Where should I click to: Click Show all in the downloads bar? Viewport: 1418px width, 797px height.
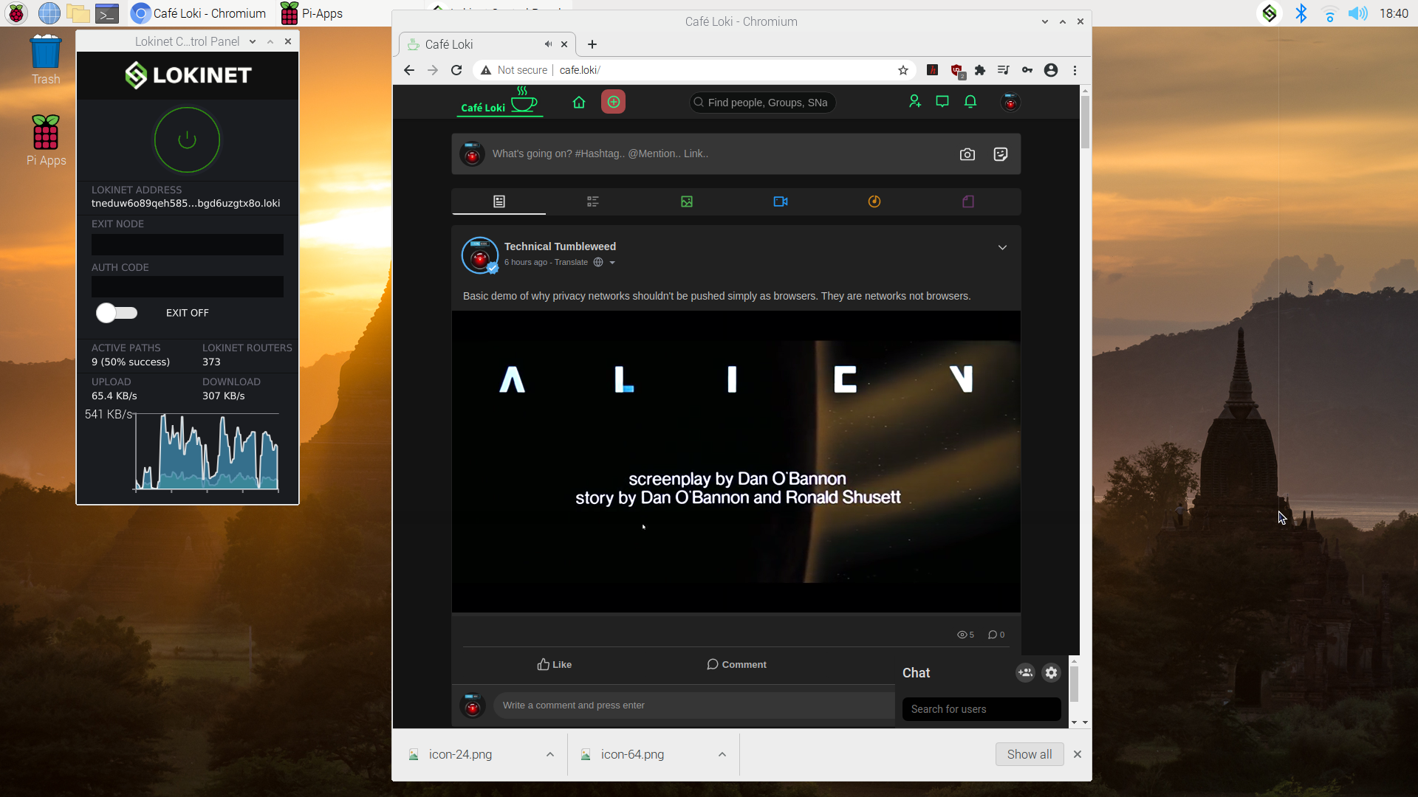1030,754
